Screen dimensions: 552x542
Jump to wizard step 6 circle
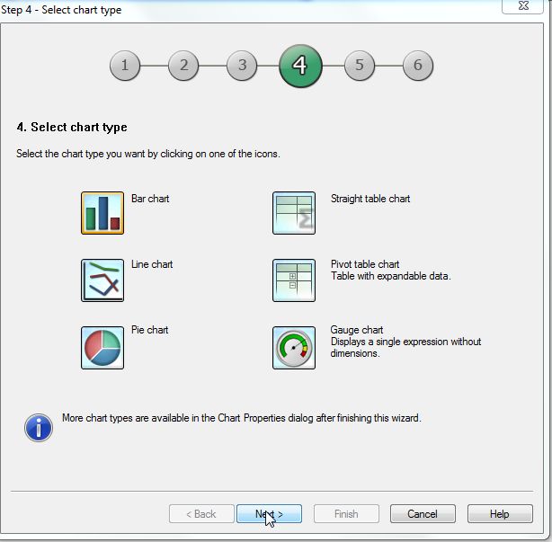pos(418,66)
